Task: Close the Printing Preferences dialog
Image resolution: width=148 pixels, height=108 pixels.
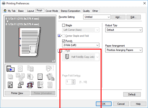Action: click(144, 3)
